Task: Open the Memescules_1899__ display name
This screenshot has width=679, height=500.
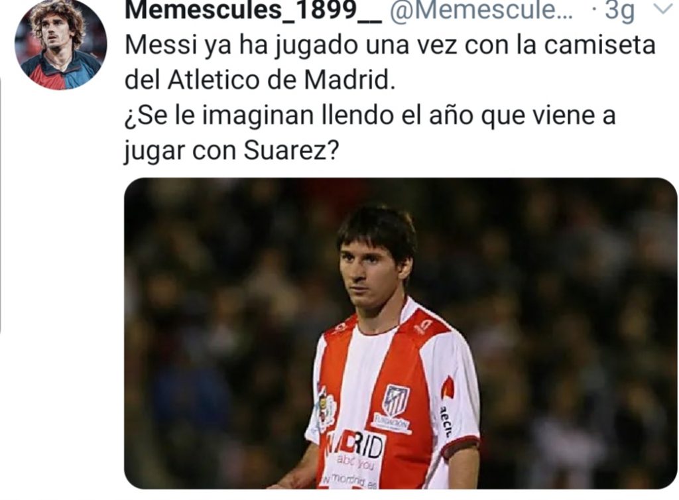Action: 253,11
